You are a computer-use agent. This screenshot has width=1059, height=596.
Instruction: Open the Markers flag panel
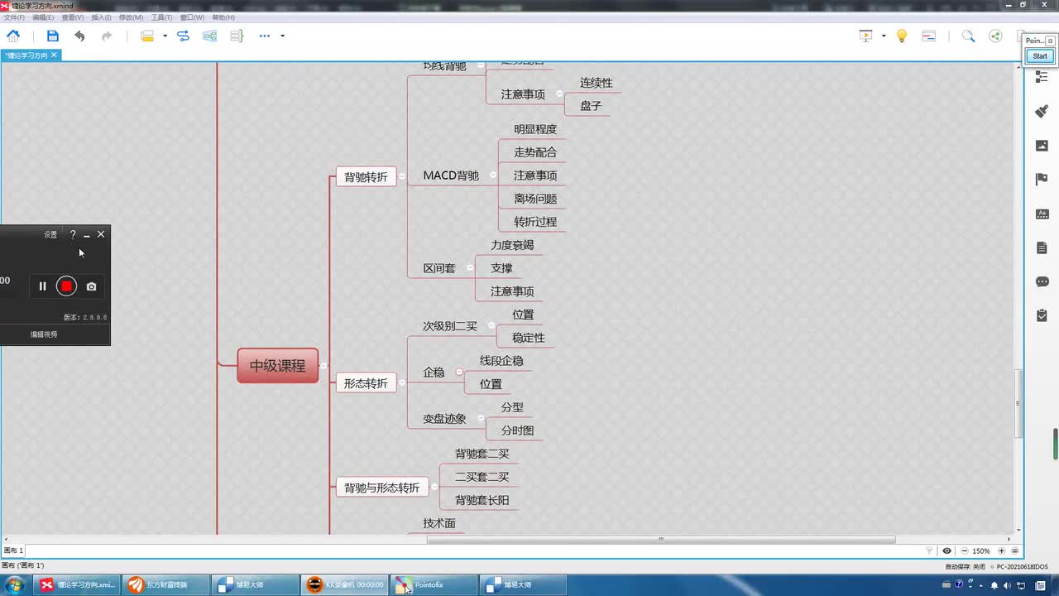(x=1042, y=179)
